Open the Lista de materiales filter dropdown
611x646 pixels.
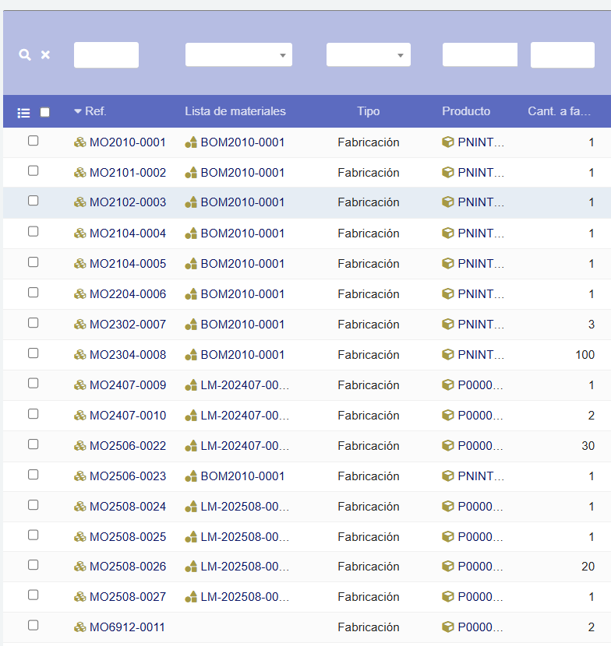pyautogui.click(x=238, y=54)
